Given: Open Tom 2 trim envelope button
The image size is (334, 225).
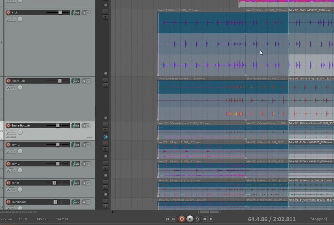Looking at the screenshot, I should click(x=11, y=171).
